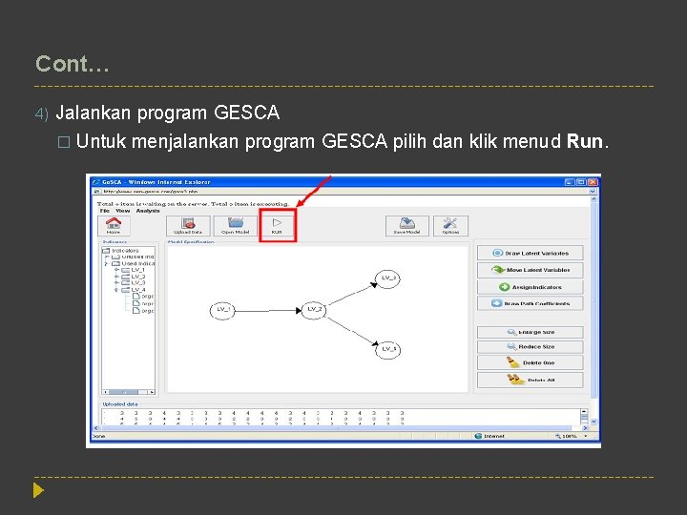The width and height of the screenshot is (687, 515).
Task: Click Indicators panel horizontal scrollbar
Action: pos(129,392)
